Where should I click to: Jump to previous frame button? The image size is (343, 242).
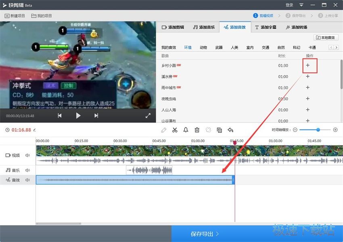[x=59, y=116]
